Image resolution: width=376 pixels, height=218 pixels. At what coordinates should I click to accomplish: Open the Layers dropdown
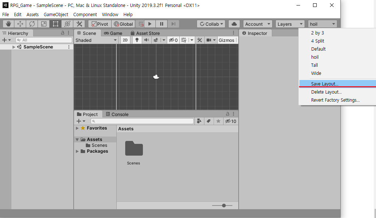coord(290,24)
